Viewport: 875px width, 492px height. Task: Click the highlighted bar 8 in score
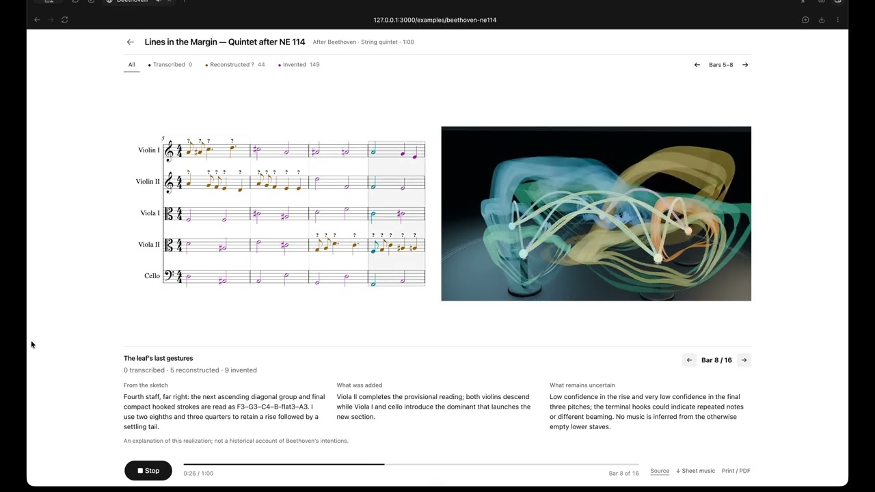click(x=396, y=213)
